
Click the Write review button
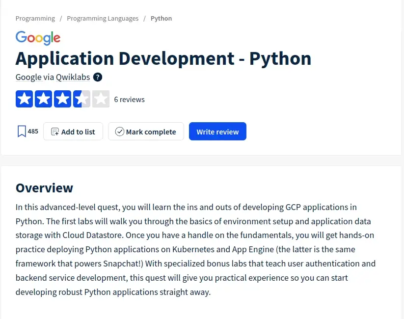pyautogui.click(x=217, y=132)
